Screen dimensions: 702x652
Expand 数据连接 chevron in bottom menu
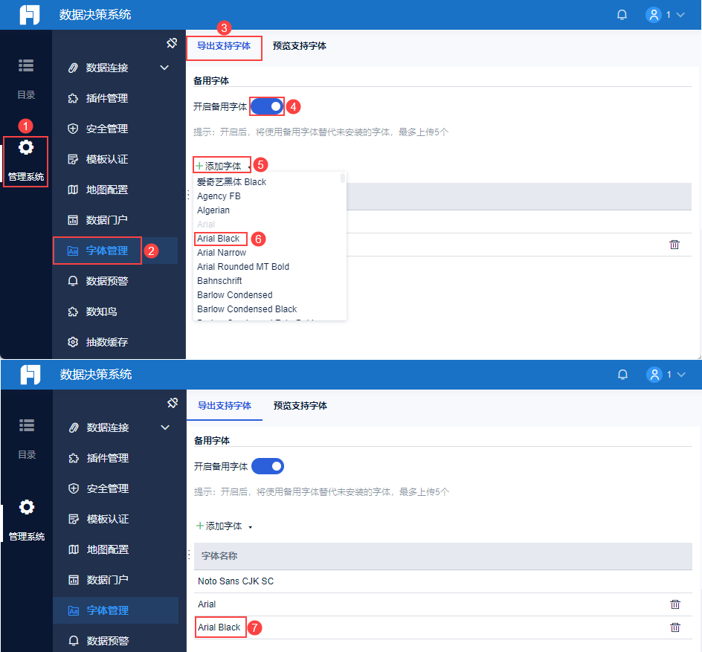[x=165, y=427]
